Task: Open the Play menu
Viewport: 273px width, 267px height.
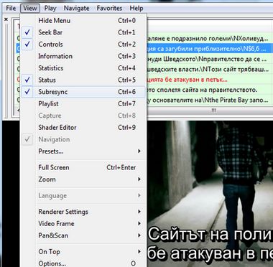Action: click(x=50, y=8)
